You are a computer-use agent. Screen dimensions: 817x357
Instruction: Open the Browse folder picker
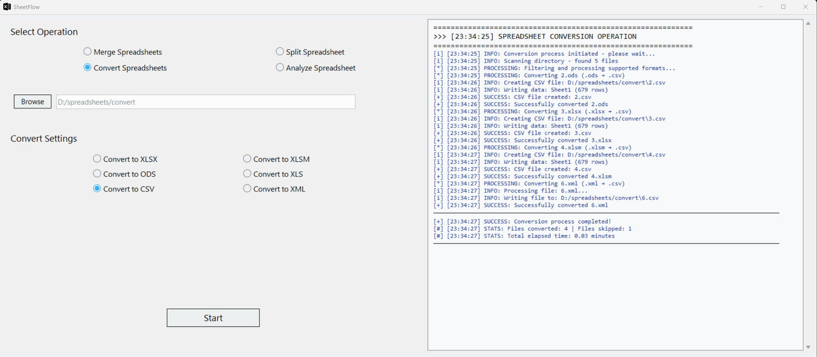click(32, 102)
